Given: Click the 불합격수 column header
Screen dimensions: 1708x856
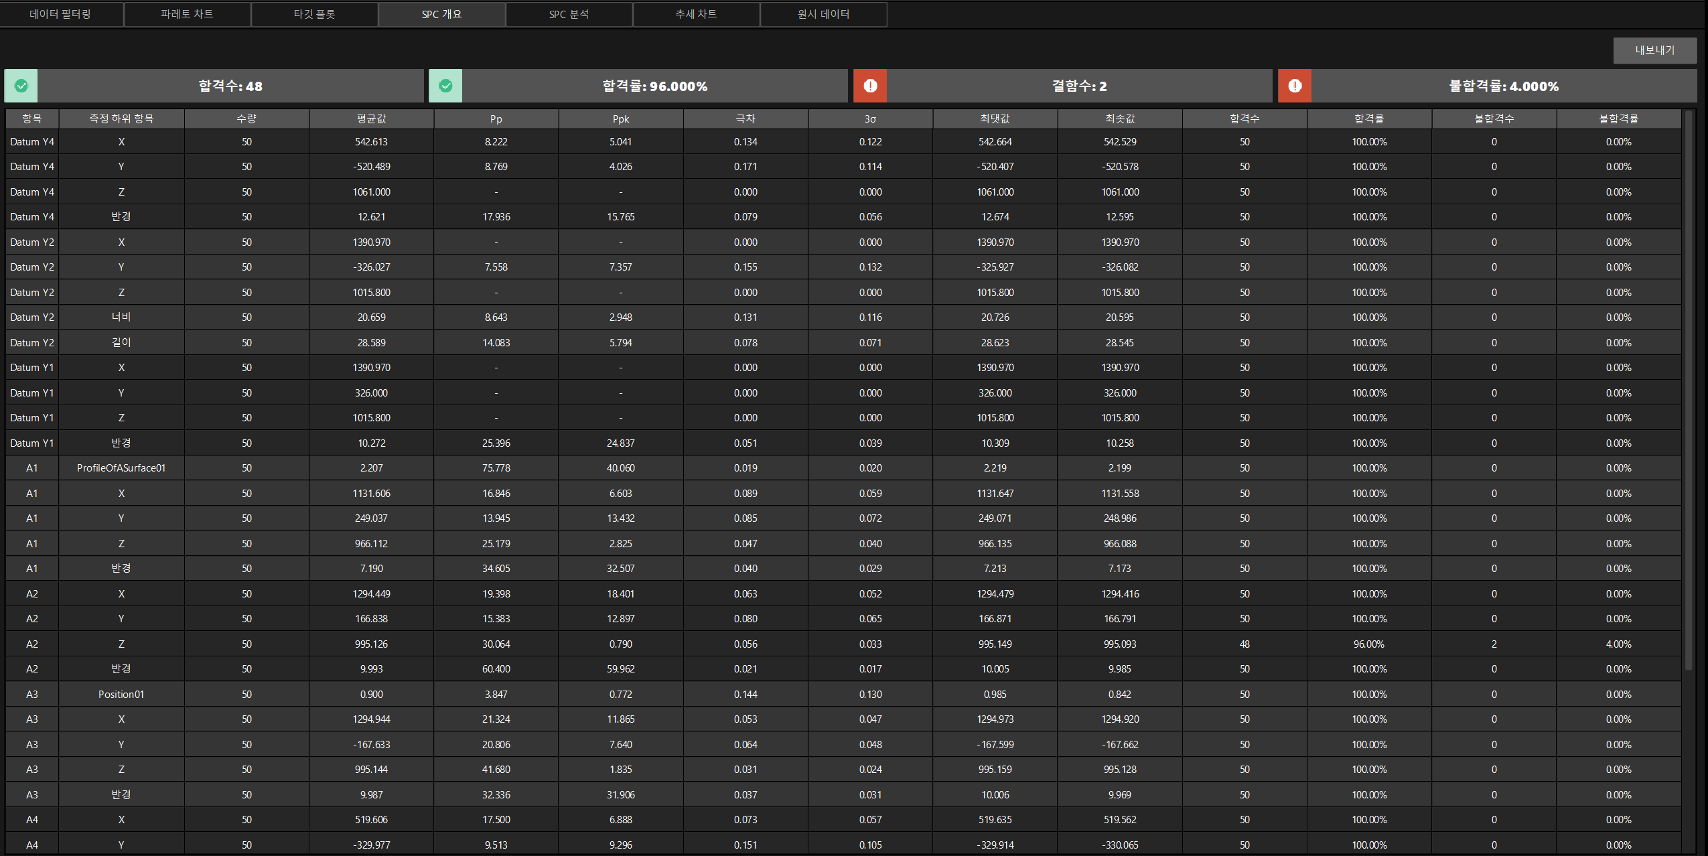Looking at the screenshot, I should 1494,119.
